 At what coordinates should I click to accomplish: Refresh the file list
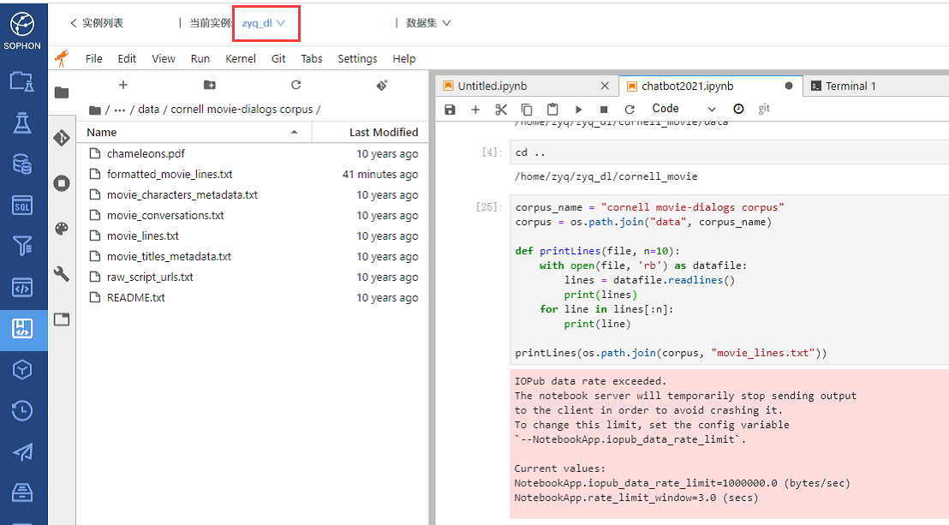coord(296,85)
